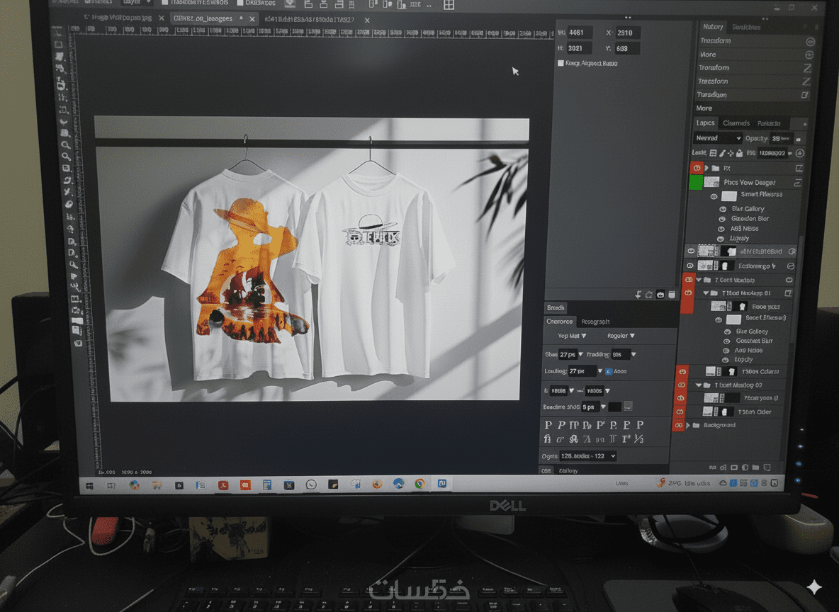Click the green color label on Phcs Yow Deager

click(x=696, y=183)
